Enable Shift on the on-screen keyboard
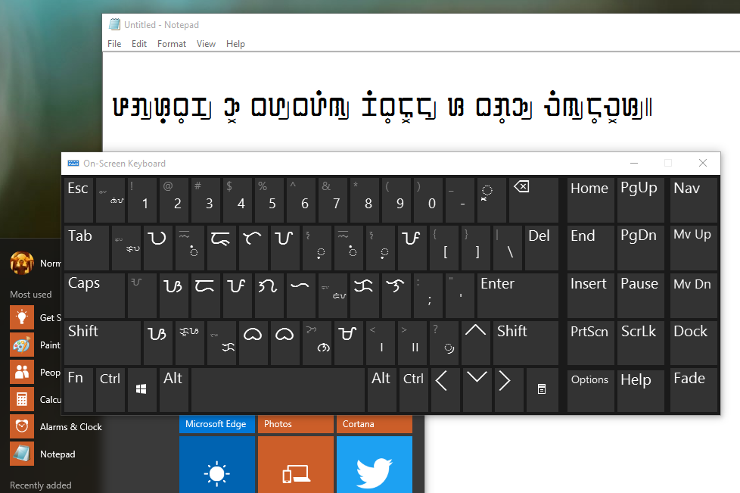The width and height of the screenshot is (740, 493). pyautogui.click(x=102, y=342)
